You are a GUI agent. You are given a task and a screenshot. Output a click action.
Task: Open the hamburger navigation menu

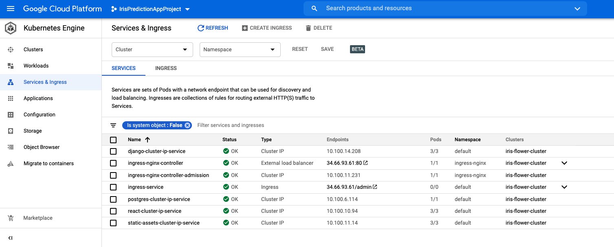coord(11,9)
